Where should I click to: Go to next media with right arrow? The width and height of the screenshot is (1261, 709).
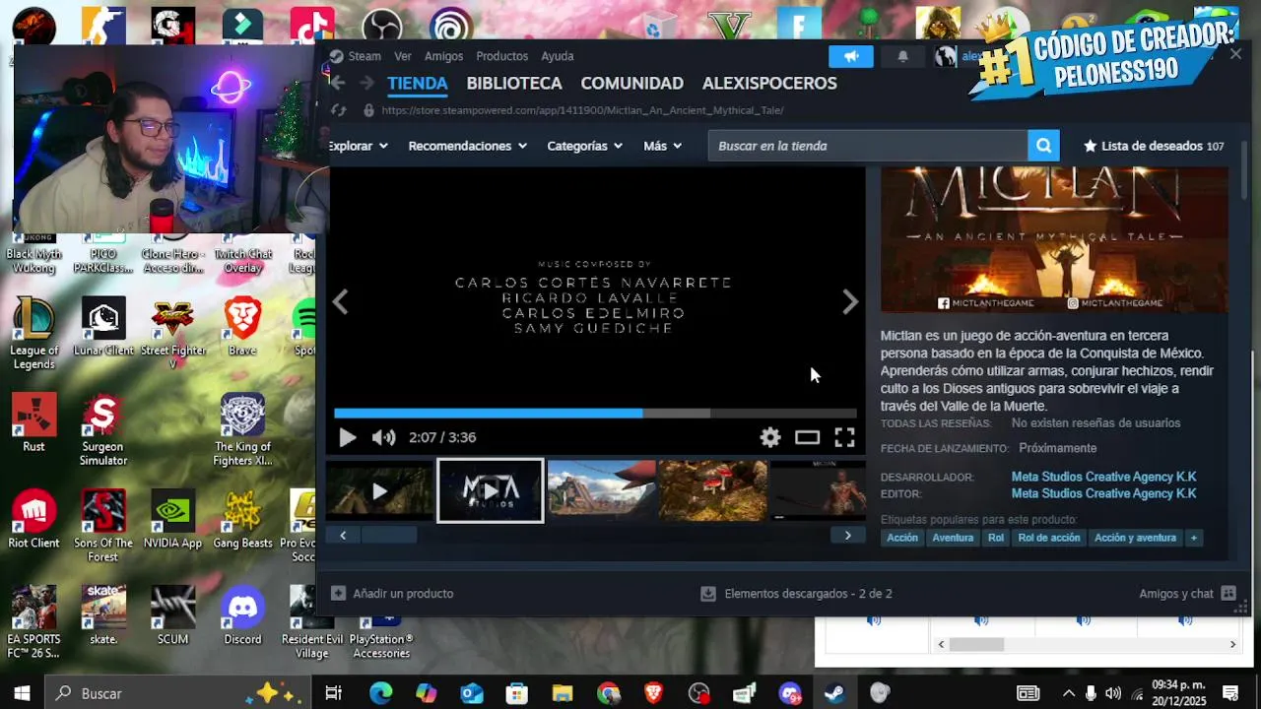(x=850, y=302)
